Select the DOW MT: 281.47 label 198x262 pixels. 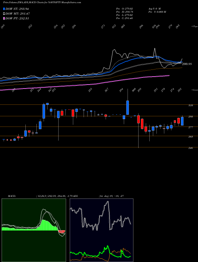pyautogui.click(x=18, y=13)
